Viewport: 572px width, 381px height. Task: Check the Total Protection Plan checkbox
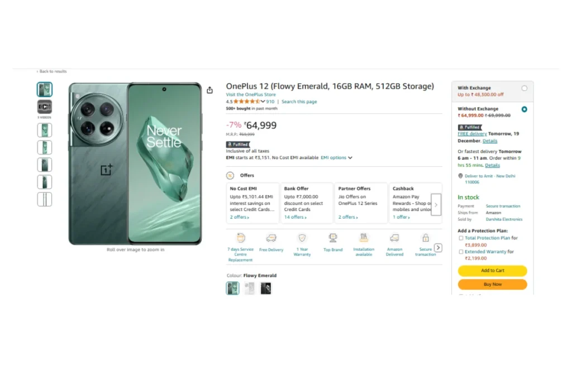tap(461, 238)
